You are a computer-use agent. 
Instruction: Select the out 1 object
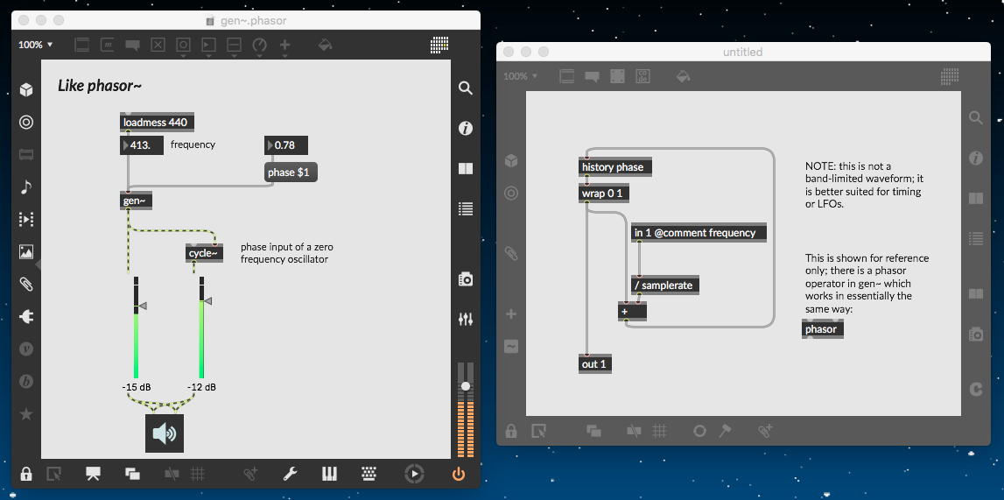click(x=595, y=363)
